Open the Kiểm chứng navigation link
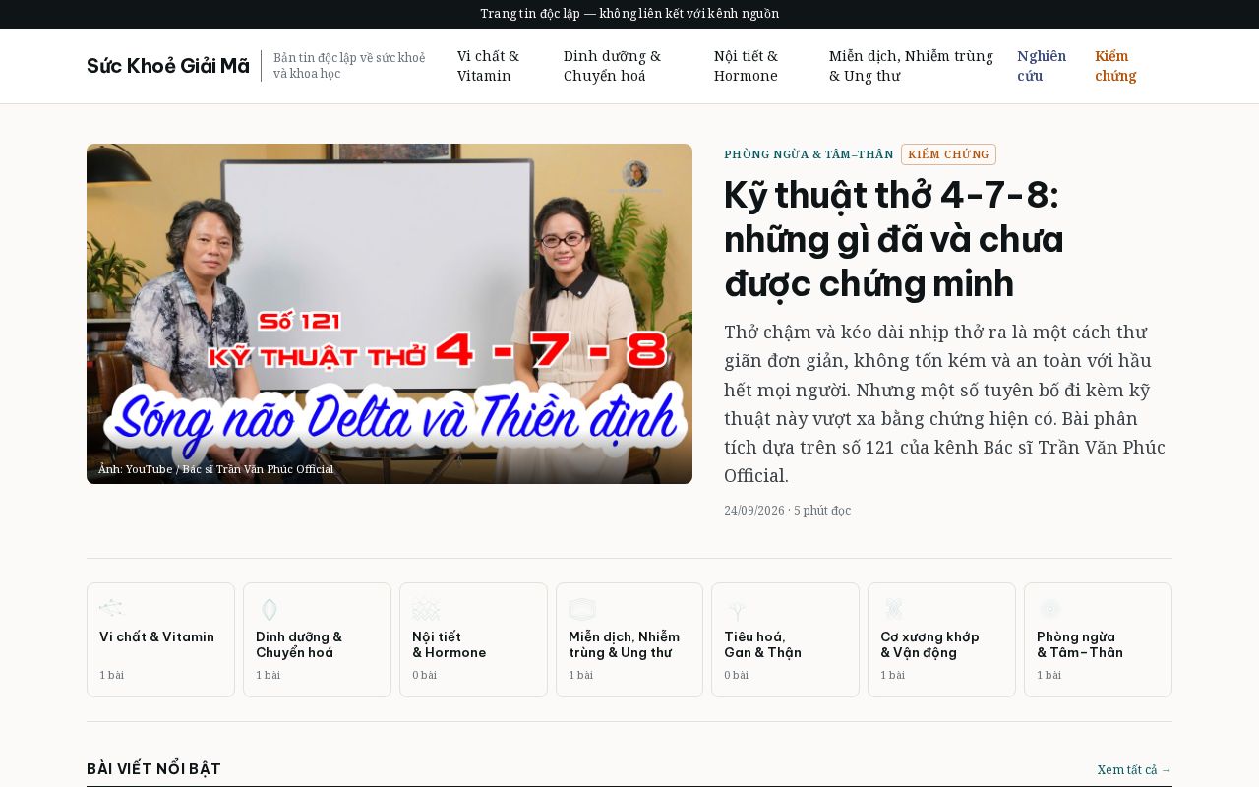 (1115, 66)
